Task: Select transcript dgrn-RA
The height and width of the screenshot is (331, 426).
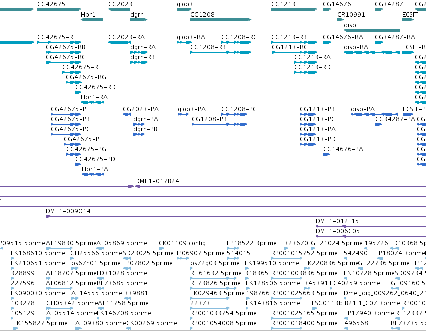Action: point(143,47)
